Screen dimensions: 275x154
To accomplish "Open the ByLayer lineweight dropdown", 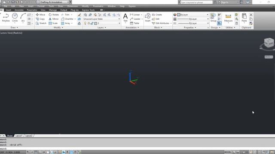I will point(193,19).
